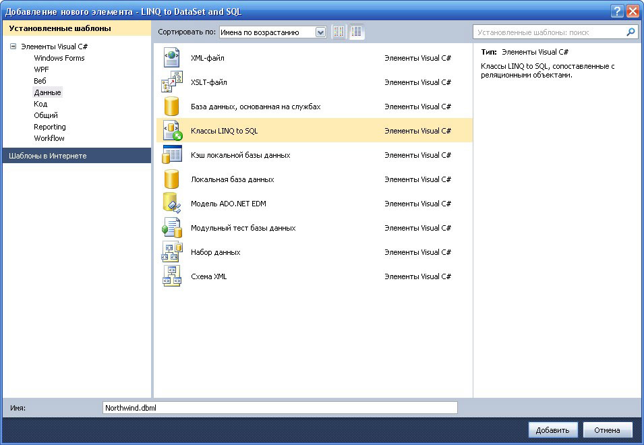Close the add new item dialog
The width and height of the screenshot is (644, 445).
(633, 11)
